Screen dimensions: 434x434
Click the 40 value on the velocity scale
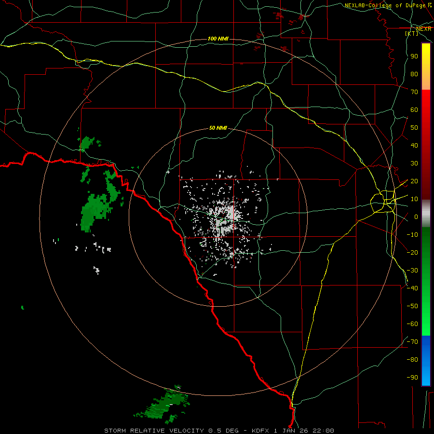click(x=414, y=145)
